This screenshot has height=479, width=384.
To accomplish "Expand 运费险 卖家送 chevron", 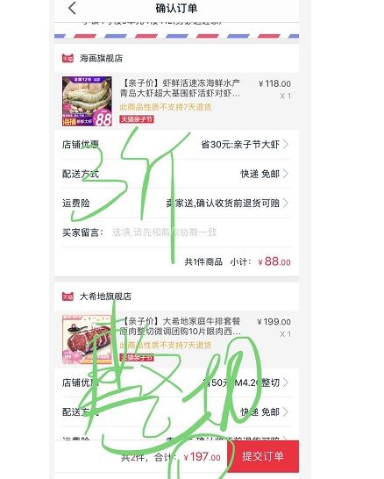I will (286, 203).
